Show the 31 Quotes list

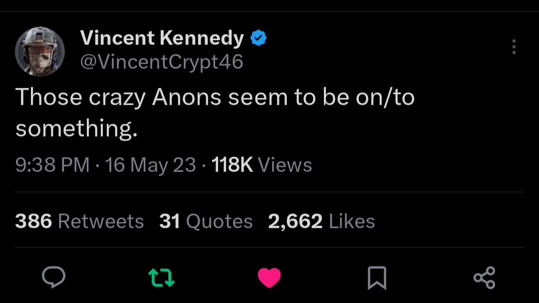point(206,221)
